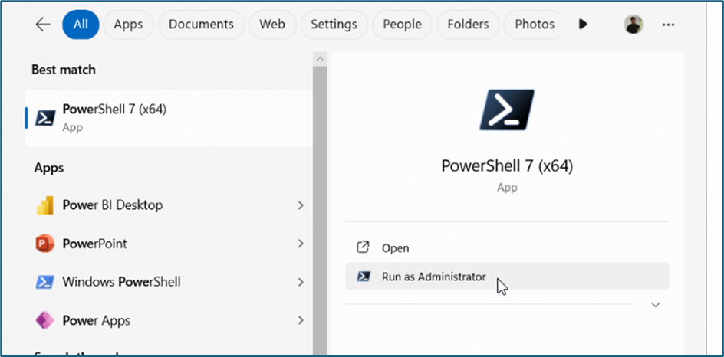Select the Documents filter tab

201,25
